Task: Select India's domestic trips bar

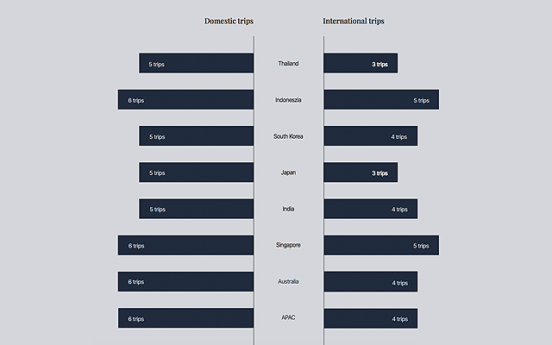Action: (x=197, y=209)
